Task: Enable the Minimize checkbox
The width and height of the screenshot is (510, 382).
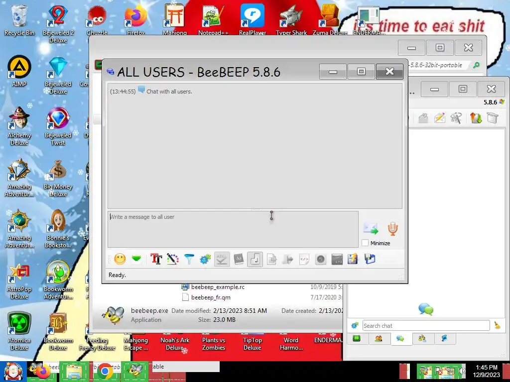Action: (365, 243)
